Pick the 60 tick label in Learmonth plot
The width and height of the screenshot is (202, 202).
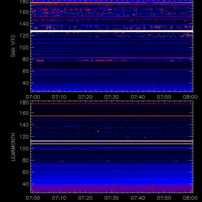click(26, 172)
